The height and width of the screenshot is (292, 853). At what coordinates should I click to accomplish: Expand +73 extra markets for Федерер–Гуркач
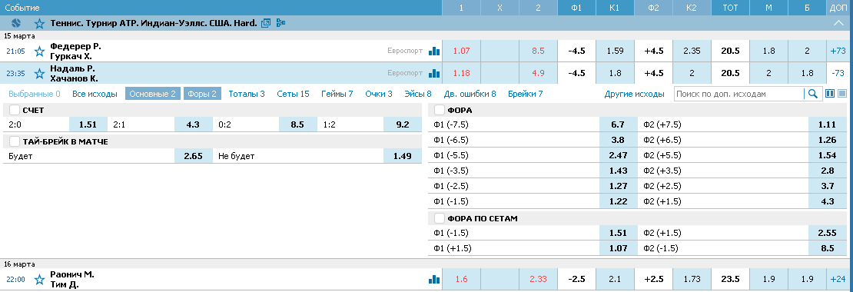click(x=838, y=51)
